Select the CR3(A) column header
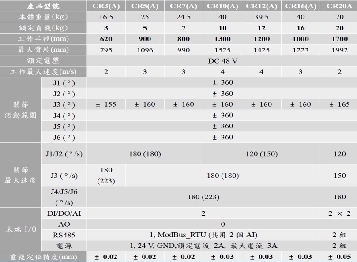The width and height of the screenshot is (357, 262). tap(106, 6)
